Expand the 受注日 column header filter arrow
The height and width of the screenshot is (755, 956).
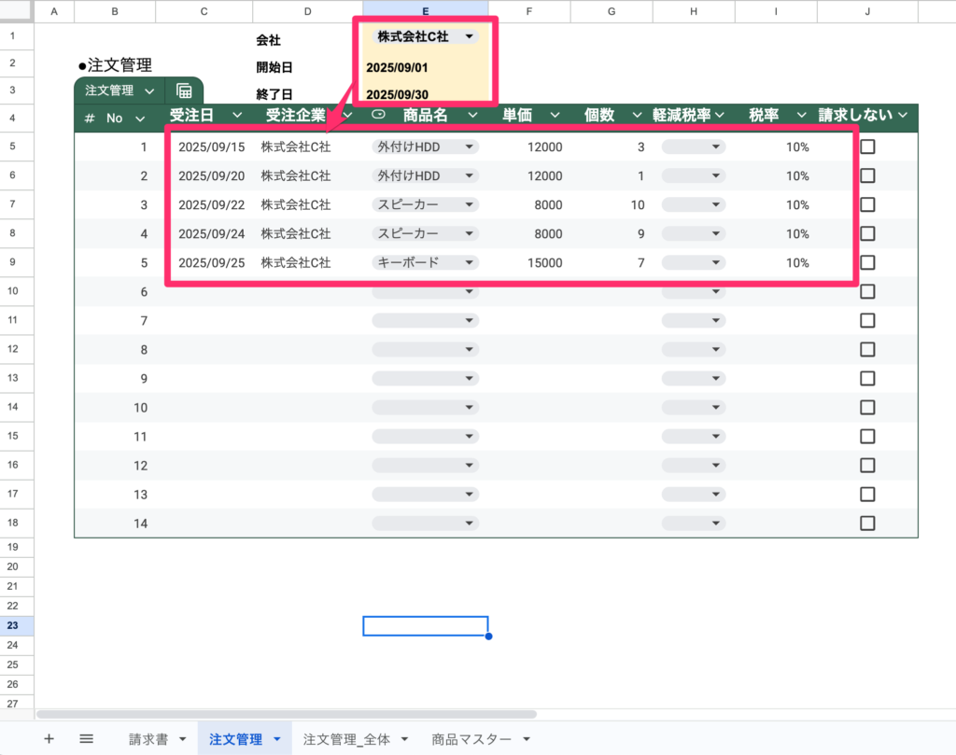pyautogui.click(x=237, y=116)
